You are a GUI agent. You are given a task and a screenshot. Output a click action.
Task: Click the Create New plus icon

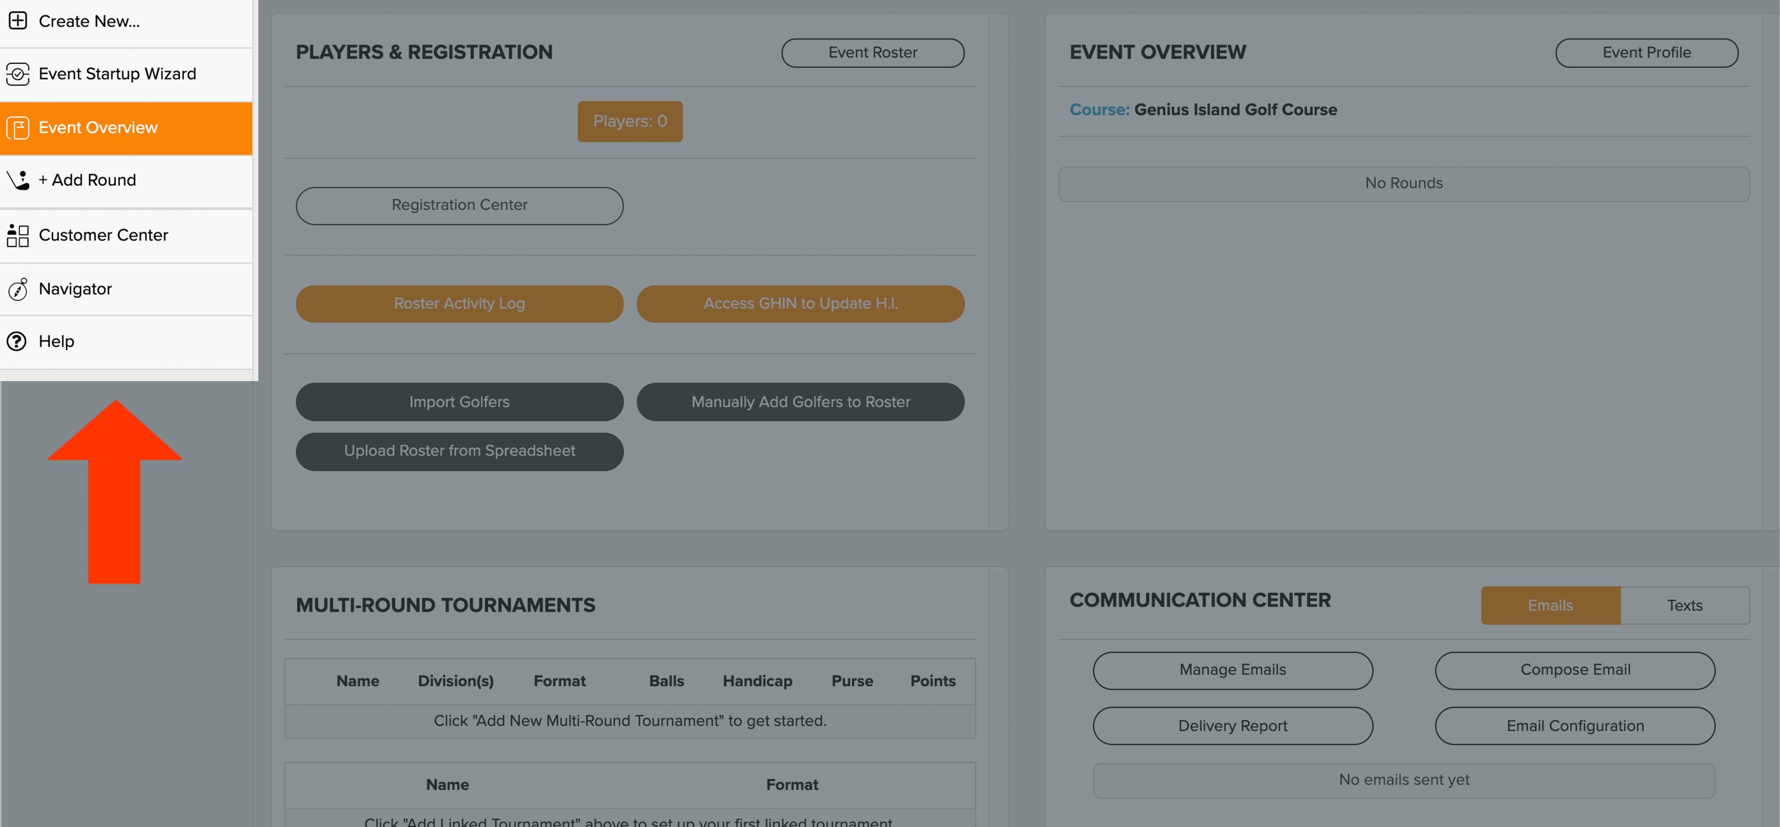point(18,21)
